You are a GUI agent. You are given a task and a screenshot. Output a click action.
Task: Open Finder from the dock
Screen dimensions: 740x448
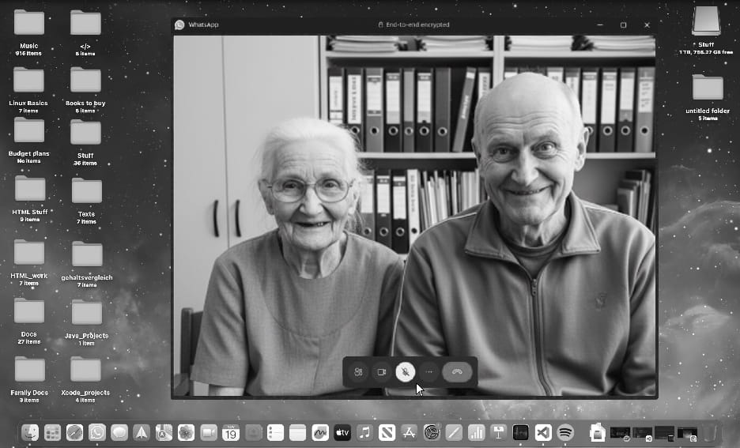pos(30,432)
